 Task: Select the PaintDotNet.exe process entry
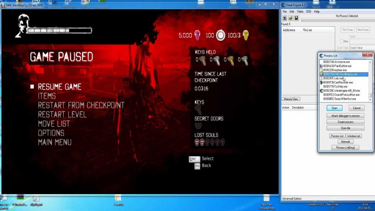[x=344, y=66]
